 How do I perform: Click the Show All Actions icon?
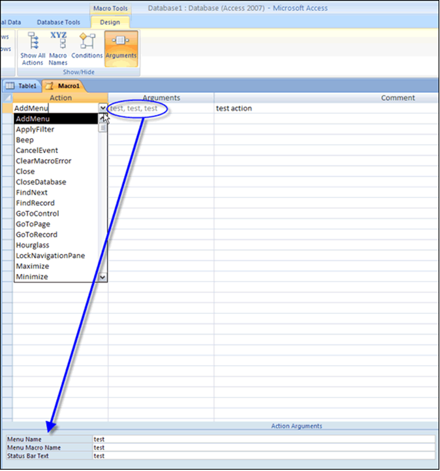coord(33,41)
